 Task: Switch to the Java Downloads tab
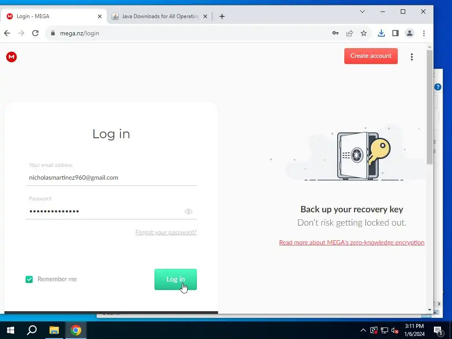(x=159, y=16)
